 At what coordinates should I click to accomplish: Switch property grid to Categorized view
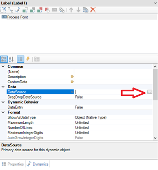tap(4, 59)
